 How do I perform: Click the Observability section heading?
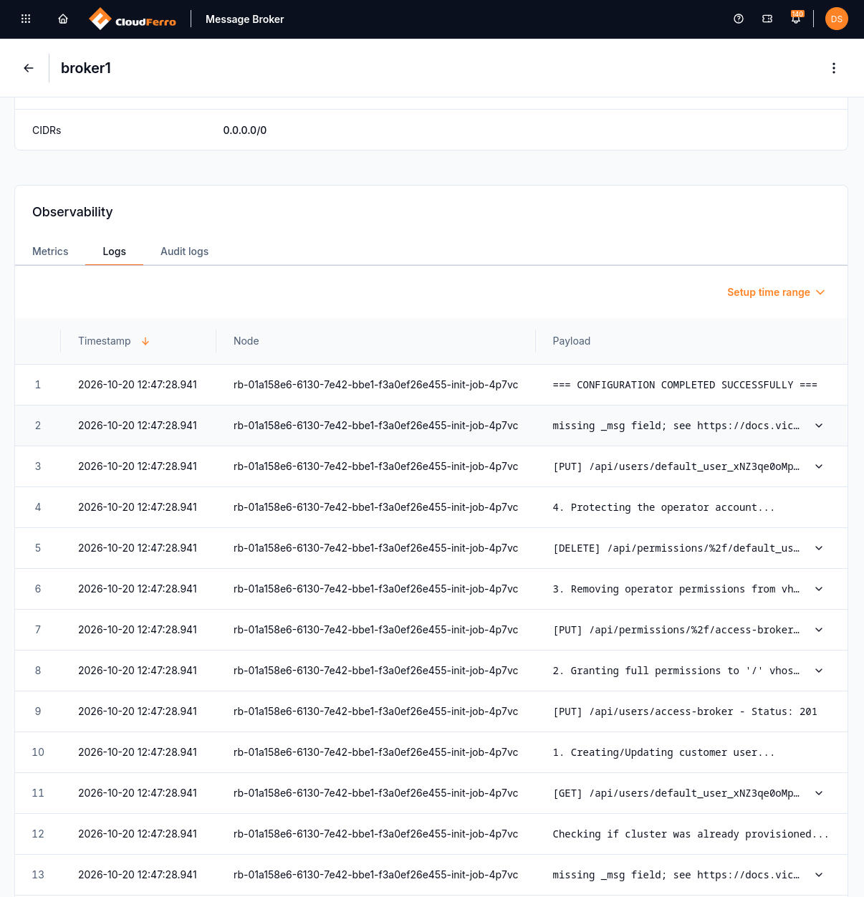coord(72,212)
